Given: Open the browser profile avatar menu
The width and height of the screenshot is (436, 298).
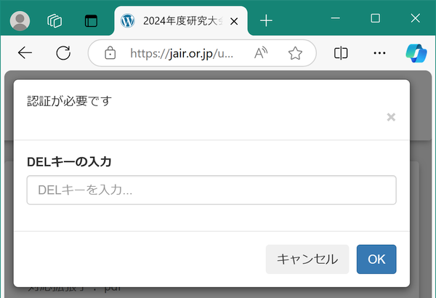Looking at the screenshot, I should 20,21.
